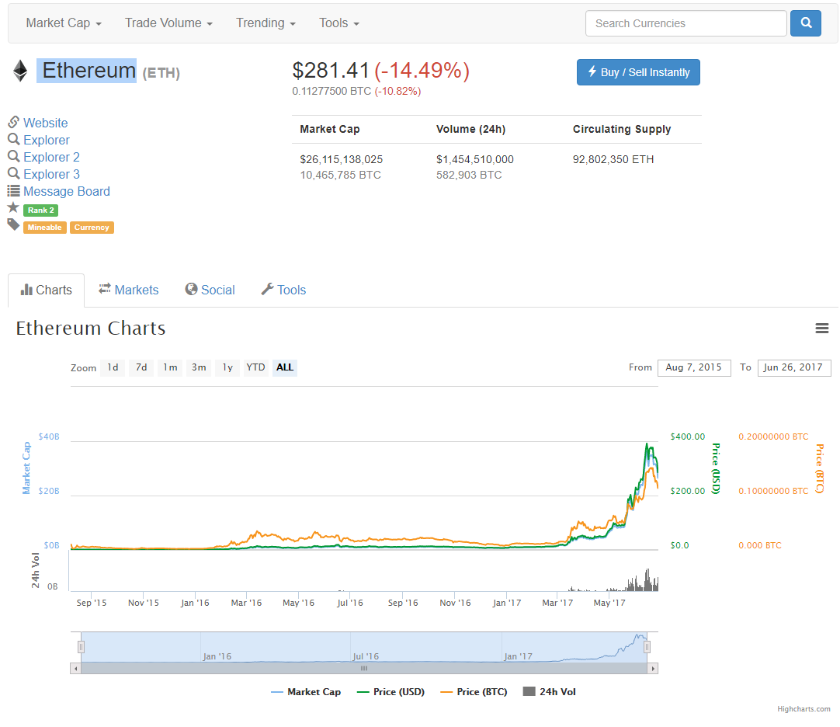Click Buy / Sell Instantly button

point(638,72)
